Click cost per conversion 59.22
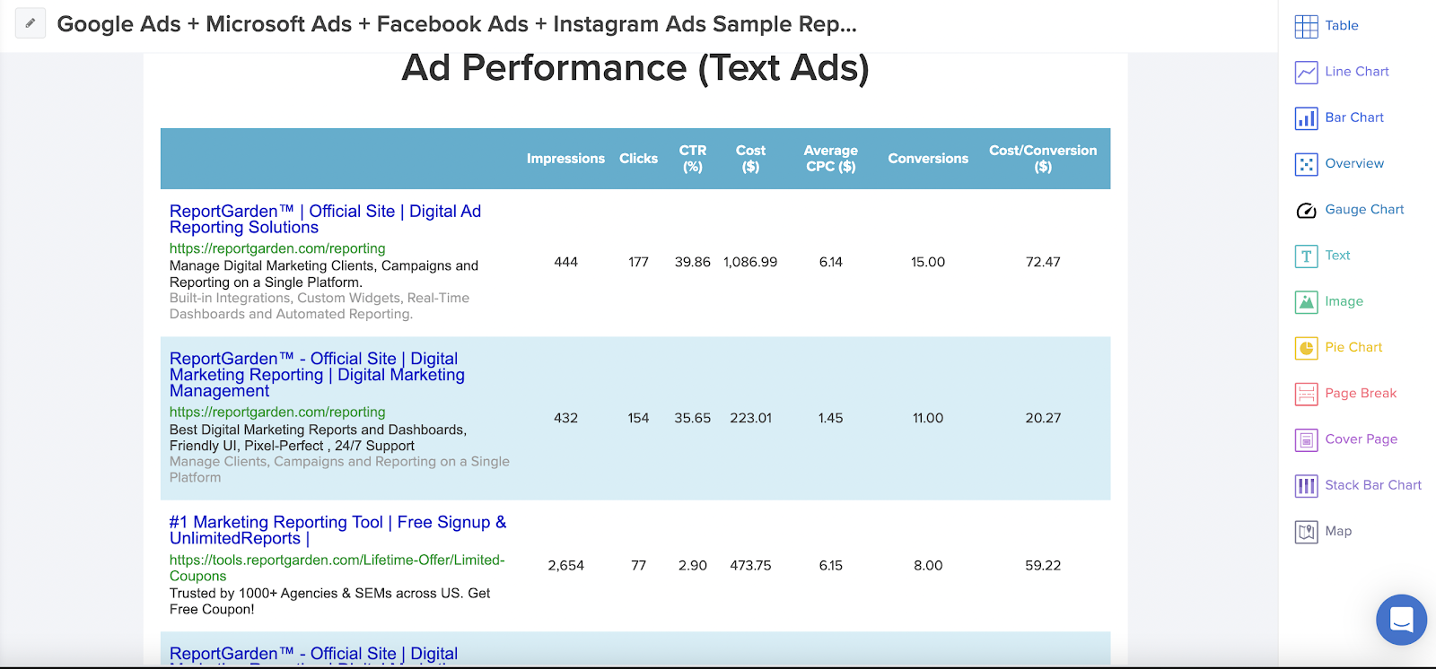Screen dimensions: 1436x669 point(1043,566)
